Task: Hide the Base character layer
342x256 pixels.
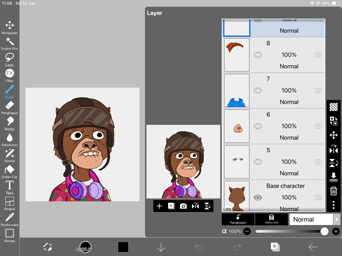Action: 258,198
